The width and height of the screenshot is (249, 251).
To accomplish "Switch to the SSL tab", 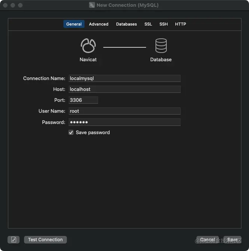I will (148, 24).
